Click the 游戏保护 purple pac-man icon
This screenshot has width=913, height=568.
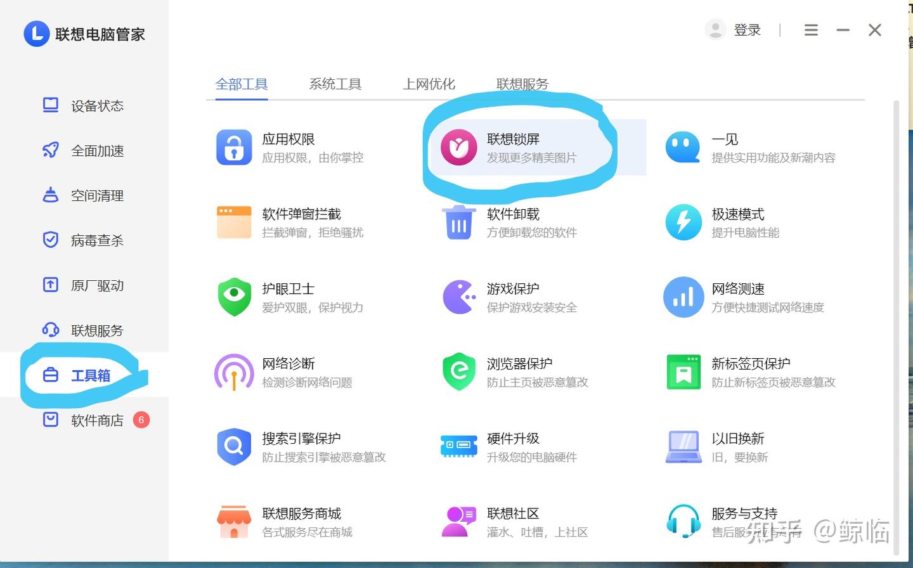point(459,297)
